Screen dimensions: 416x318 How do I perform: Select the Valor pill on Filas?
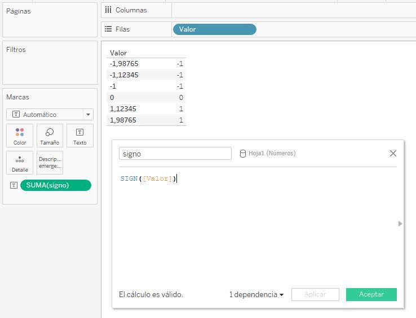click(214, 29)
